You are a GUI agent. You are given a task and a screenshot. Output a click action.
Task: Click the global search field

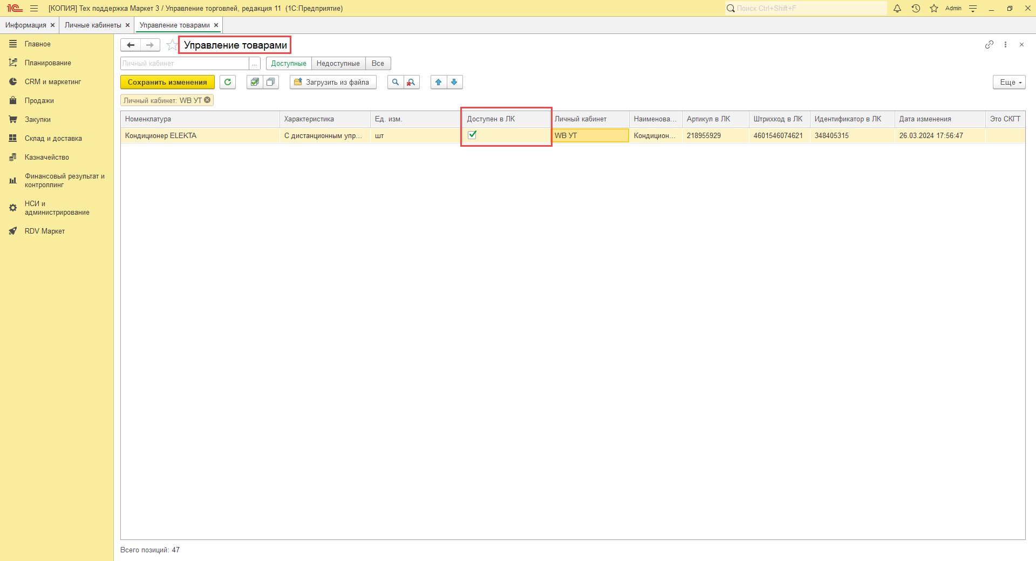point(806,8)
